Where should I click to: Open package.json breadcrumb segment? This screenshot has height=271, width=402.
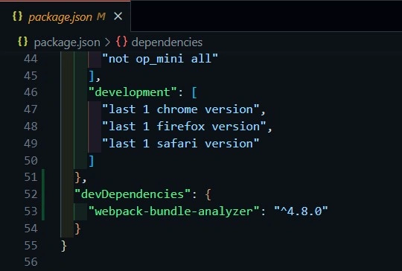[67, 42]
